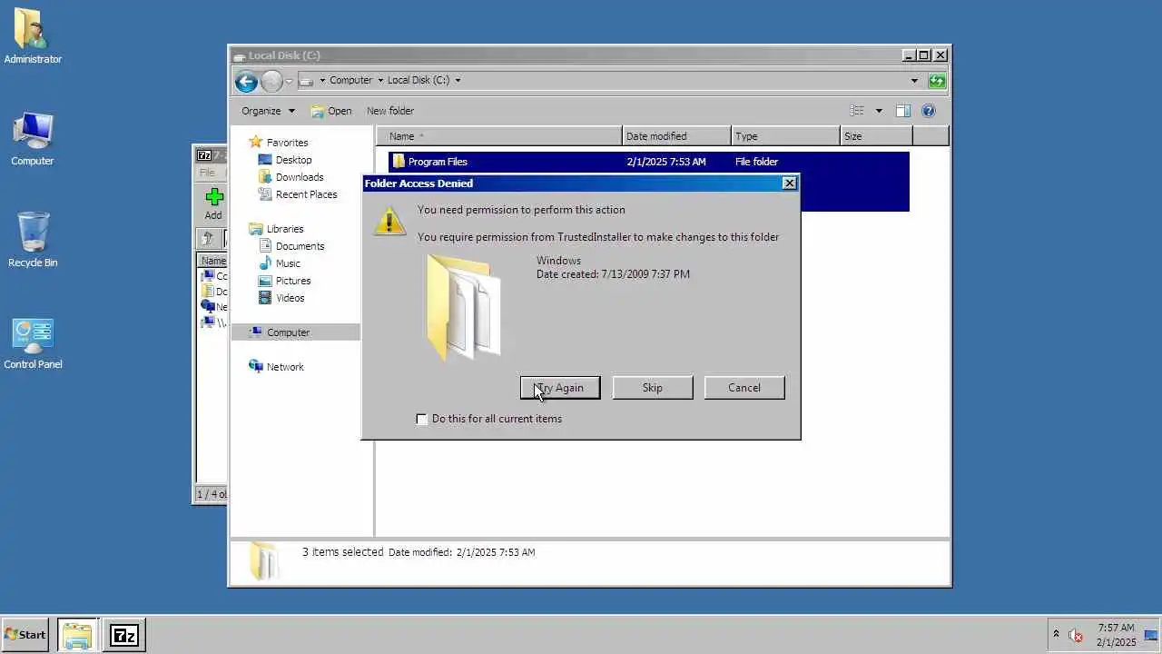The width and height of the screenshot is (1162, 654).
Task: Open Documents library
Action: [300, 246]
